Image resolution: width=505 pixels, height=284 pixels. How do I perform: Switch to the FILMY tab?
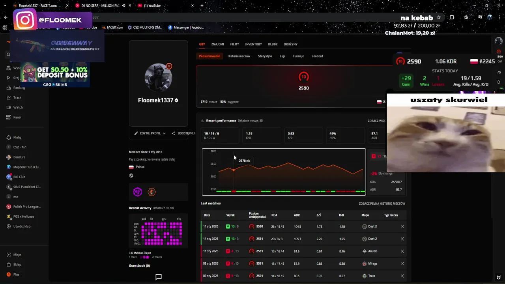(x=234, y=44)
